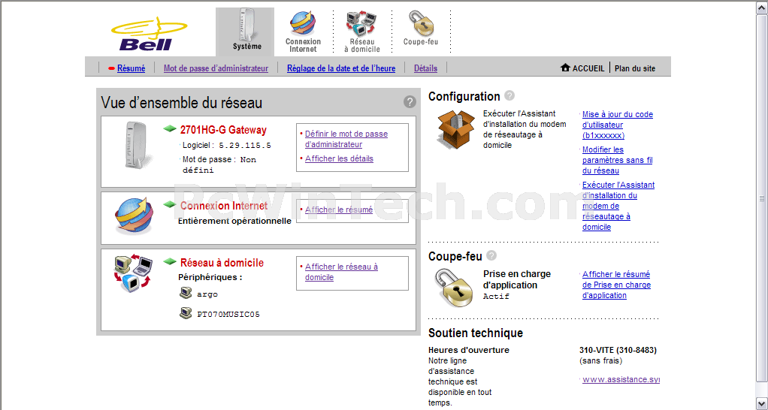Open Afficher le réseau à domicile link
Screen dimensions: 768x410
click(x=341, y=272)
